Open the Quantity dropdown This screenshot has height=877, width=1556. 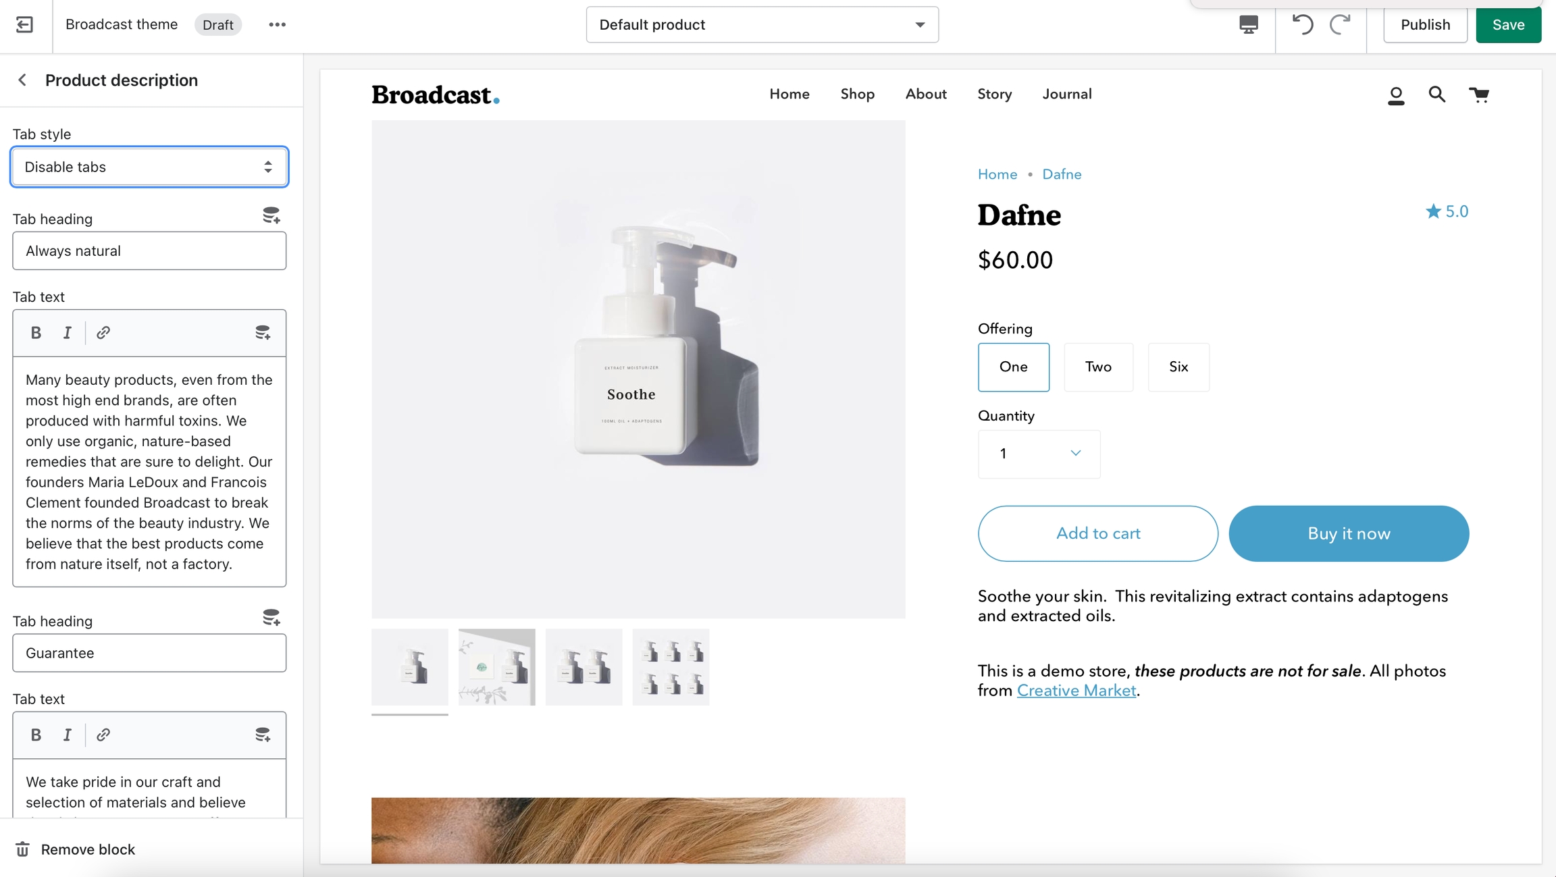point(1039,454)
